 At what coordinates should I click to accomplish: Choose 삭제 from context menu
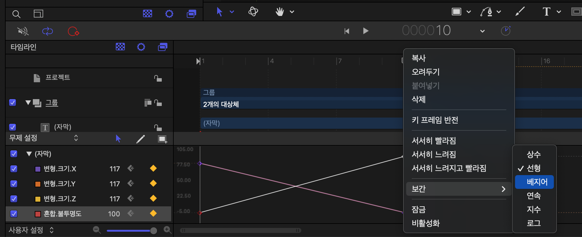click(x=419, y=99)
